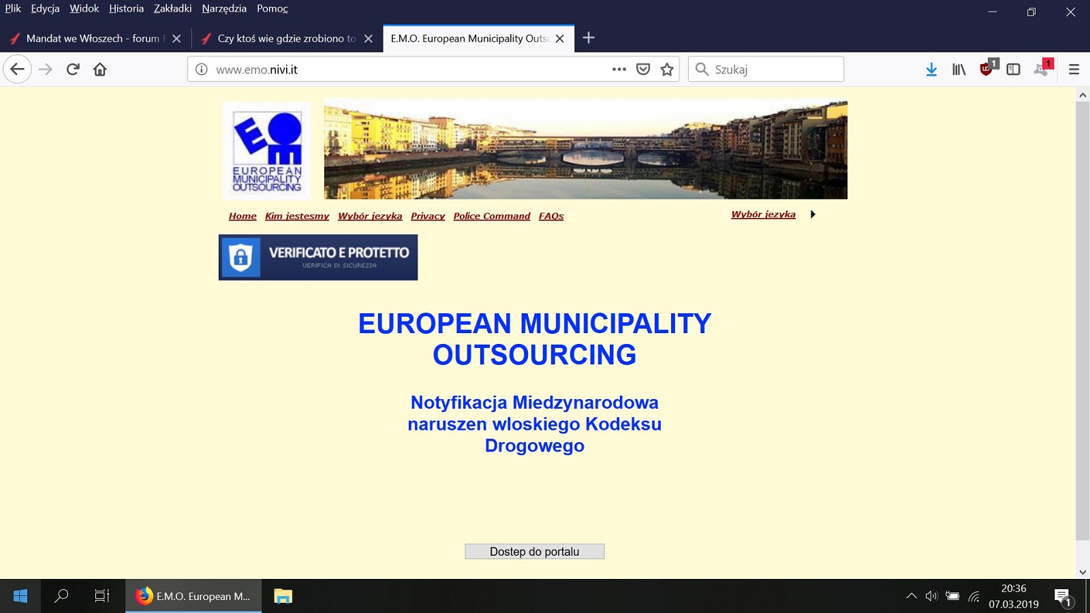Open page actions three-dot menu
The image size is (1090, 613).
[x=619, y=69]
